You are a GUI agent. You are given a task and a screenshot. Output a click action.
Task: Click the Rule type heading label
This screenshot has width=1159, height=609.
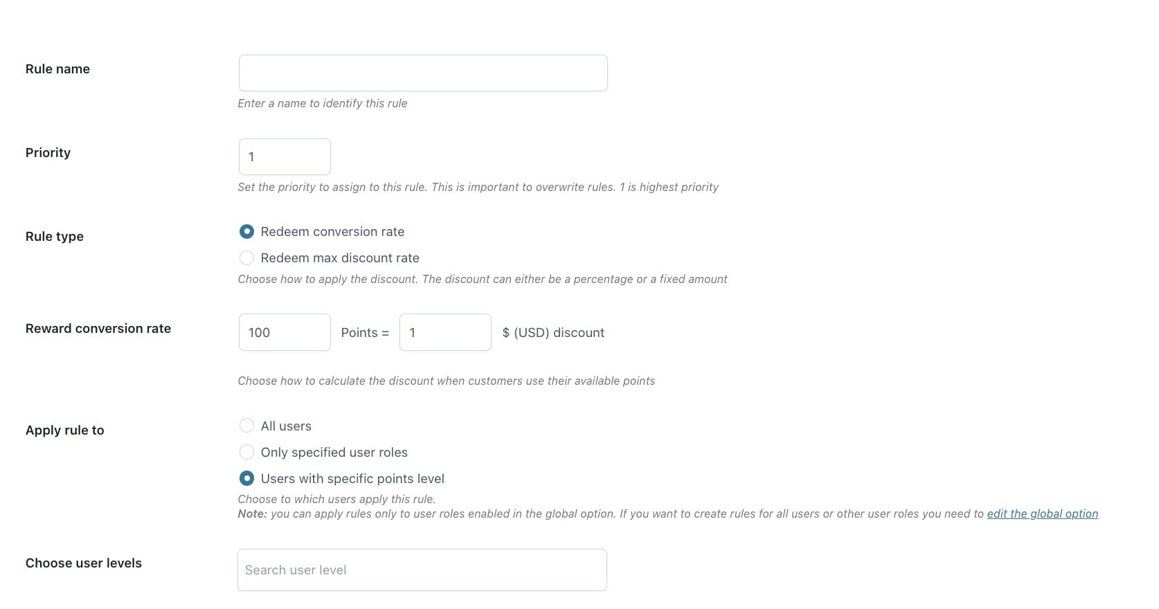pos(55,237)
